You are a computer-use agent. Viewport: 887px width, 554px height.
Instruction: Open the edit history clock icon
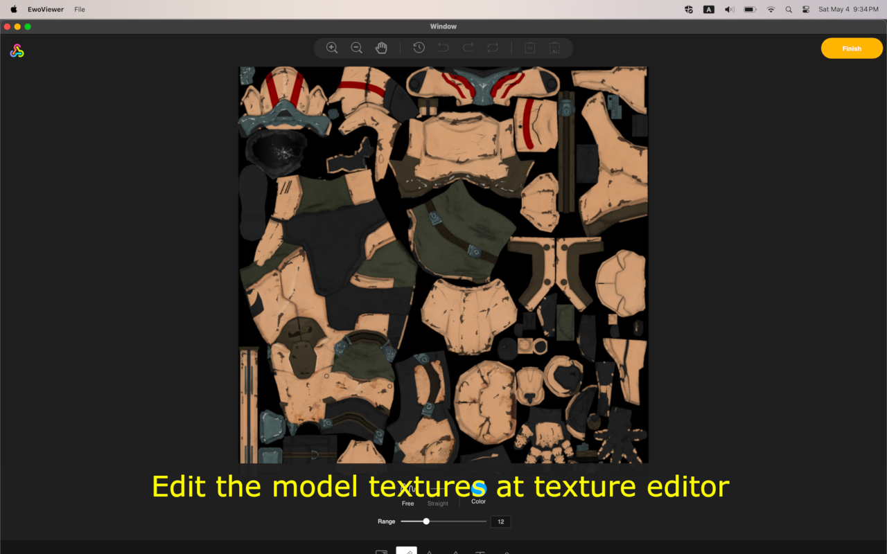click(x=419, y=48)
